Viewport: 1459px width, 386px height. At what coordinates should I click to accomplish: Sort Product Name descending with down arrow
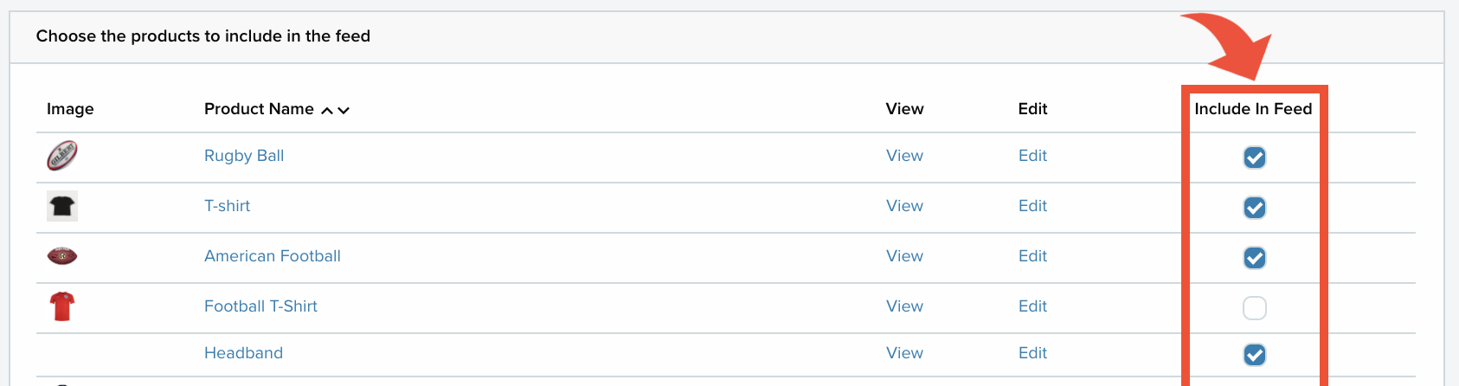344,110
